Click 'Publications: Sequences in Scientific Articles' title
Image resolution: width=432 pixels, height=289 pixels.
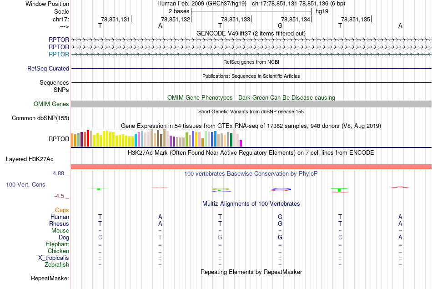click(251, 76)
